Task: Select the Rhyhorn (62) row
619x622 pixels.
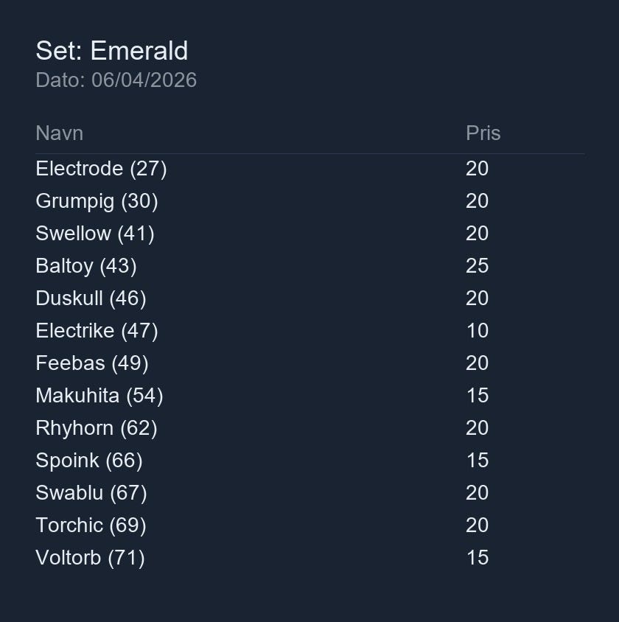Action: pyautogui.click(x=97, y=428)
